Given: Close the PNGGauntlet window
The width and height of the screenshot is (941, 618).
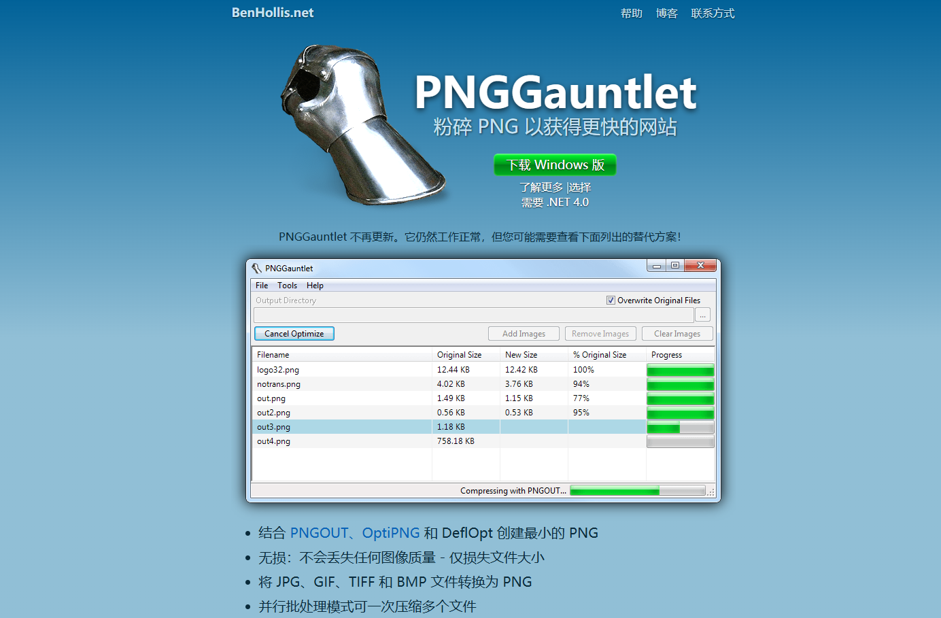Looking at the screenshot, I should [700, 266].
